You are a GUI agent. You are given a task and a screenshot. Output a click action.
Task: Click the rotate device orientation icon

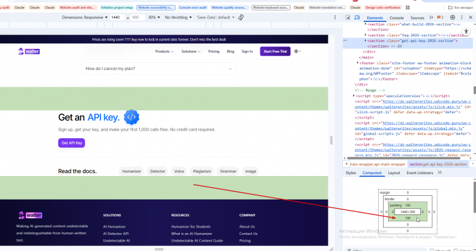[241, 17]
